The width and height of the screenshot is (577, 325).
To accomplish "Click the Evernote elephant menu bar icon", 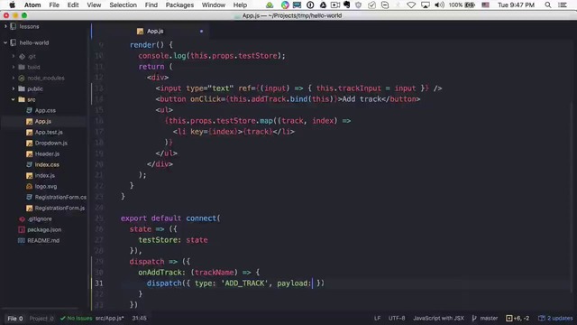I will click(346, 5).
